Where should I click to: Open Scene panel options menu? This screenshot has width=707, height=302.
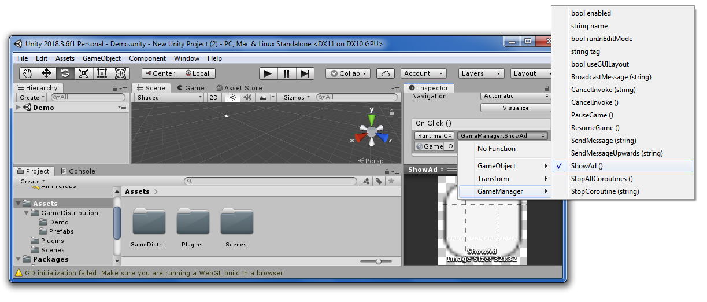pos(396,89)
